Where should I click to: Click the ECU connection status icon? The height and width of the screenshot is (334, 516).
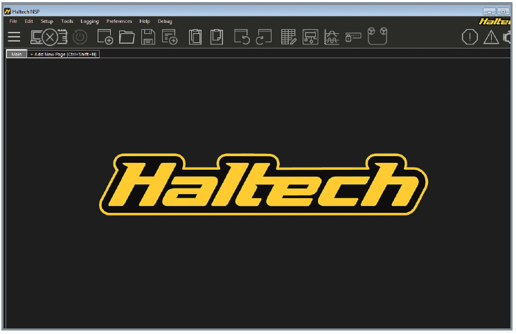click(49, 37)
